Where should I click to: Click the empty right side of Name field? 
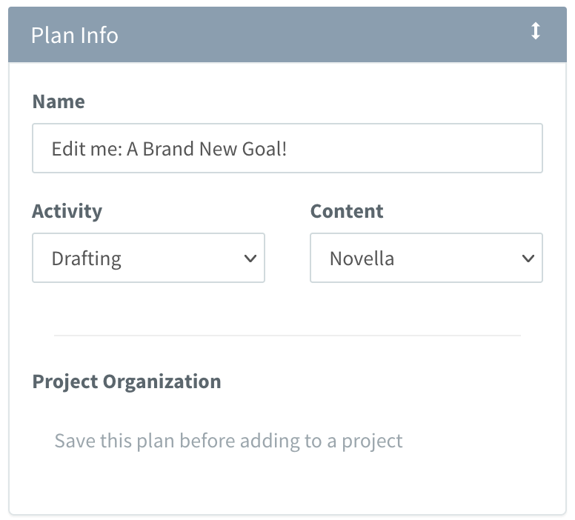pos(414,148)
